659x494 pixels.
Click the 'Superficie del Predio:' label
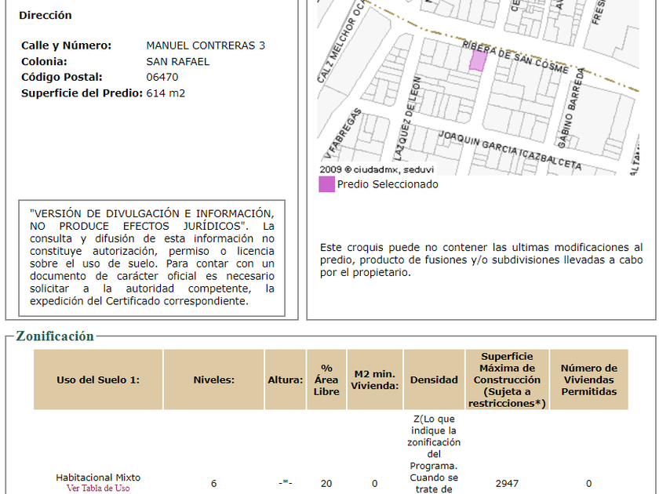(82, 93)
